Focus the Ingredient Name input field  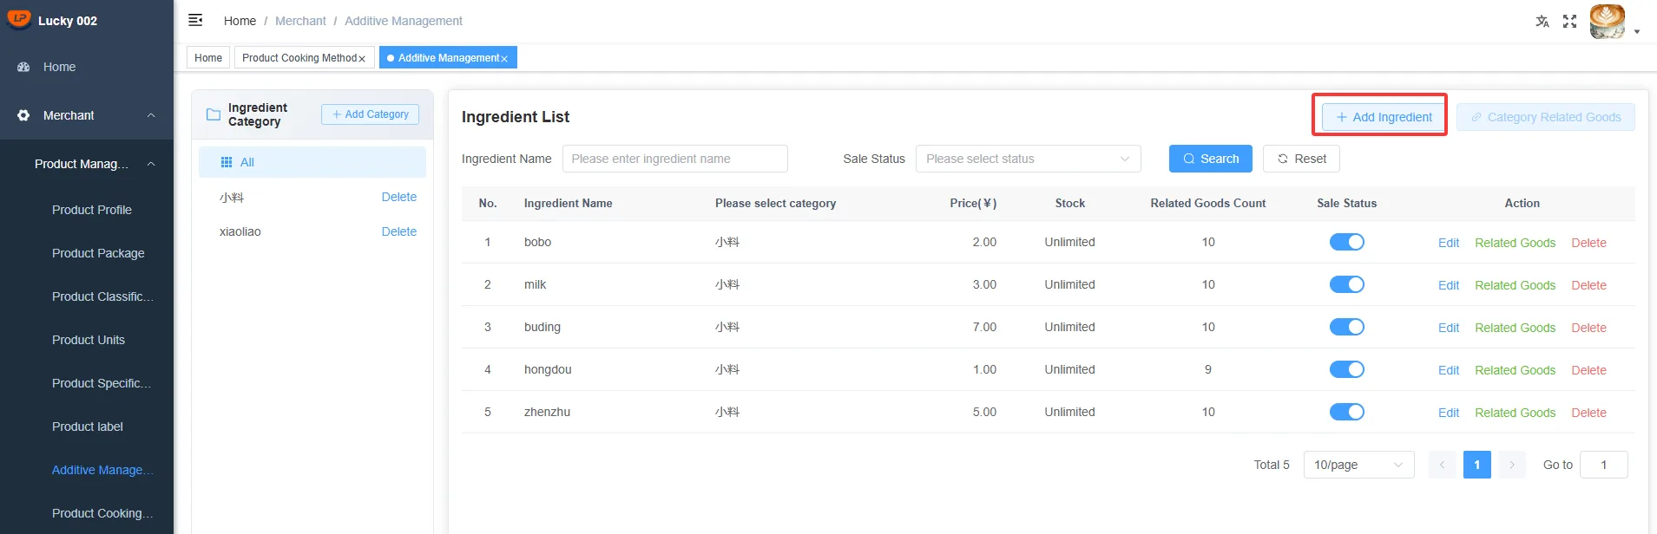[675, 159]
